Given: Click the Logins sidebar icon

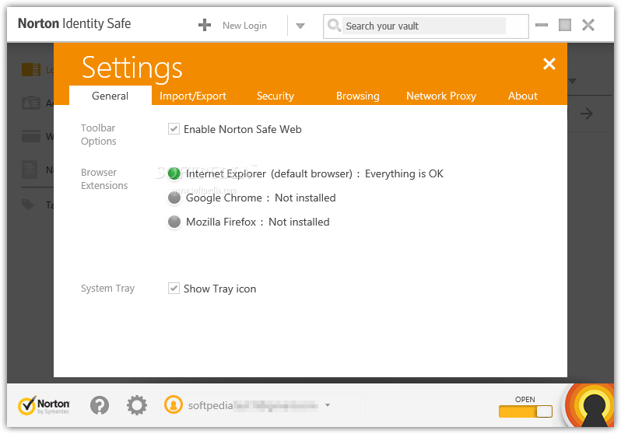Looking at the screenshot, I should coord(31,70).
